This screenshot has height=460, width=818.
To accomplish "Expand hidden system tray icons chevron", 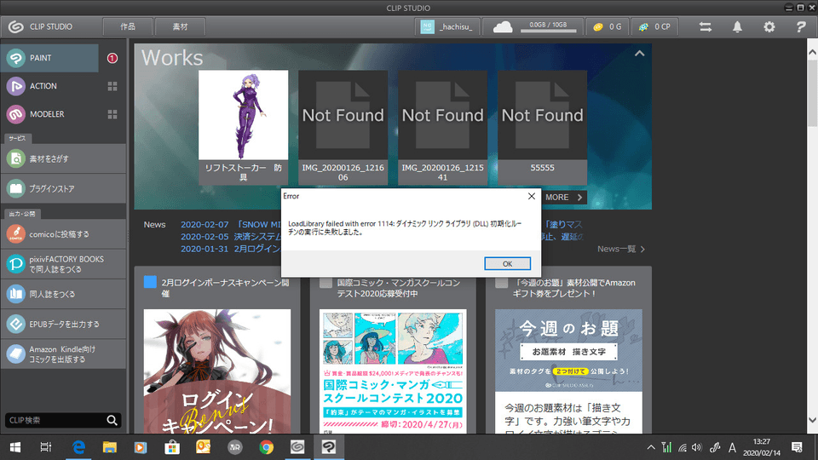I will tap(651, 447).
